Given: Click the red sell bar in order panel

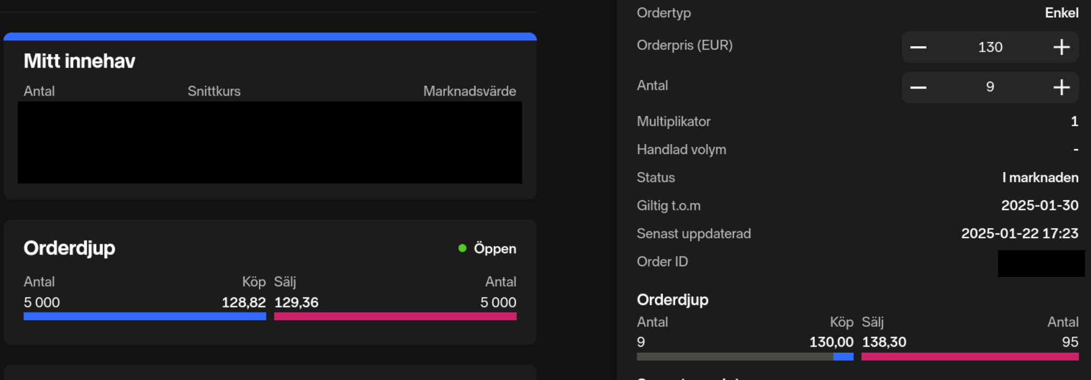Looking at the screenshot, I should coord(970,356).
